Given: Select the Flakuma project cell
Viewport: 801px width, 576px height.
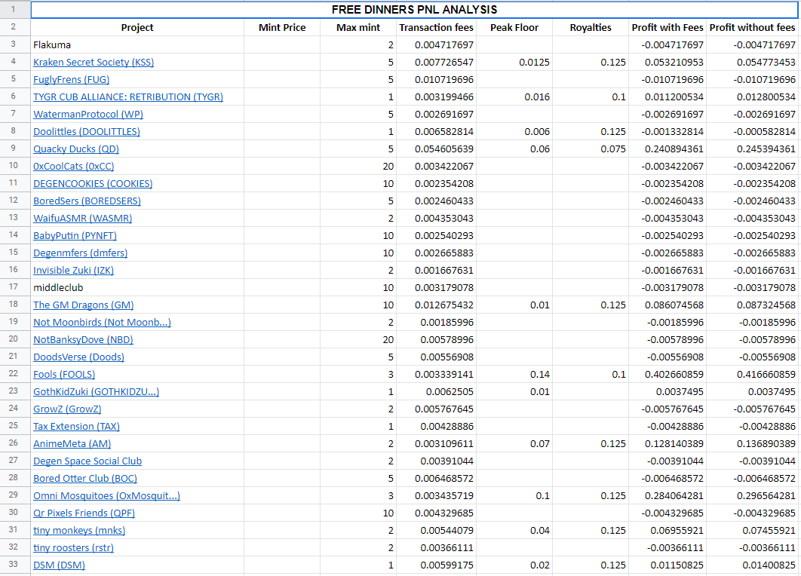Looking at the screenshot, I should (x=137, y=45).
